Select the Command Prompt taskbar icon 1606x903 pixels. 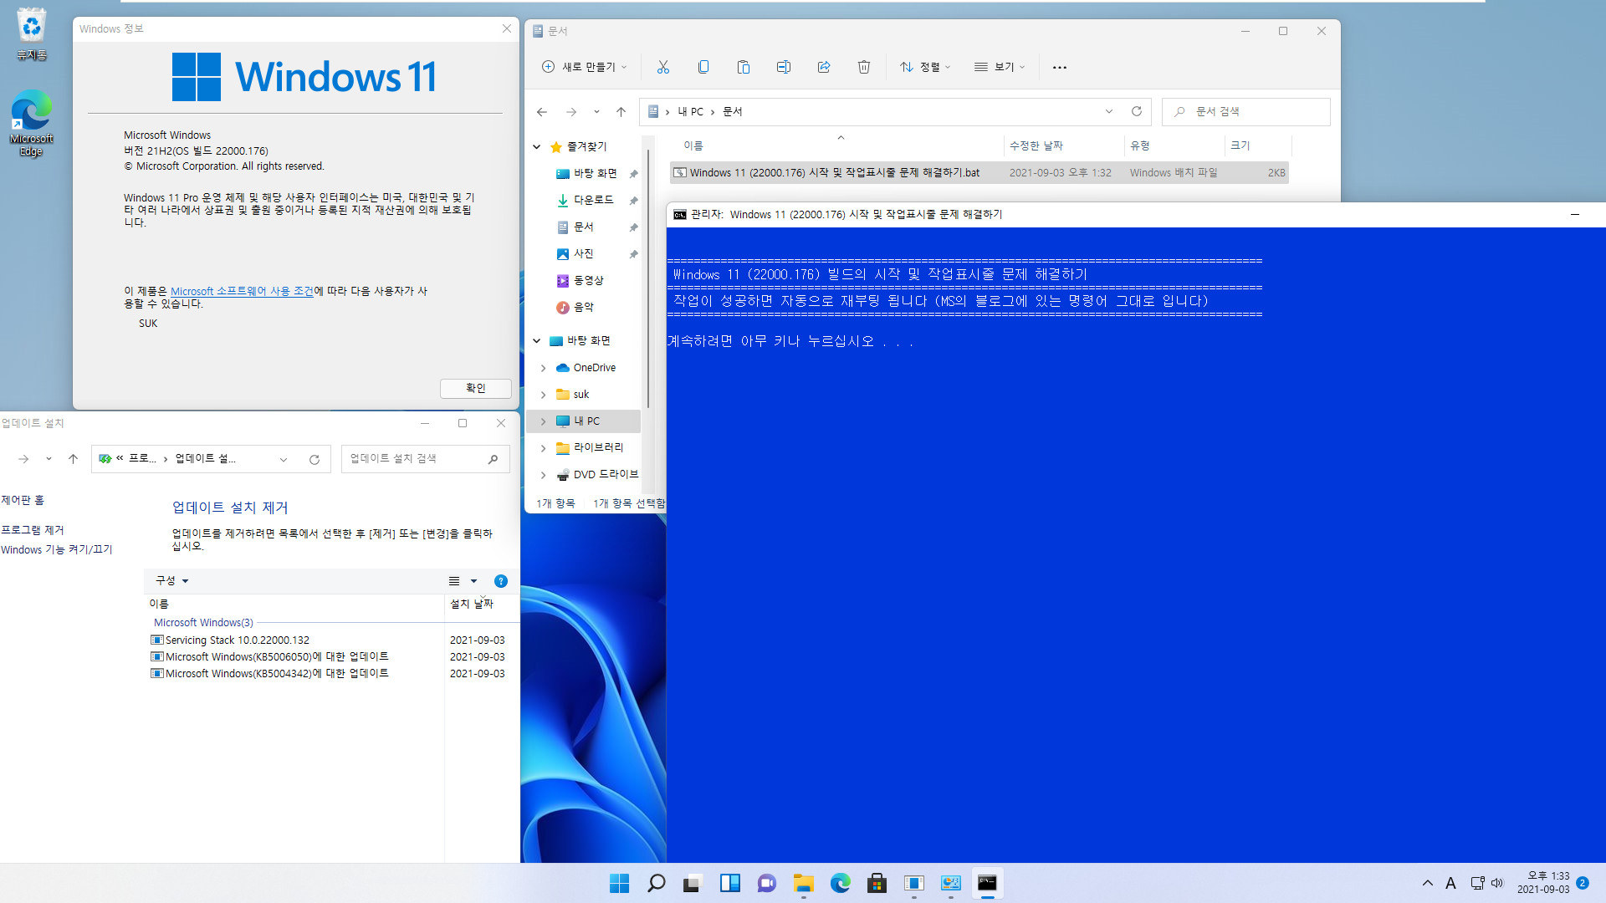coord(988,883)
